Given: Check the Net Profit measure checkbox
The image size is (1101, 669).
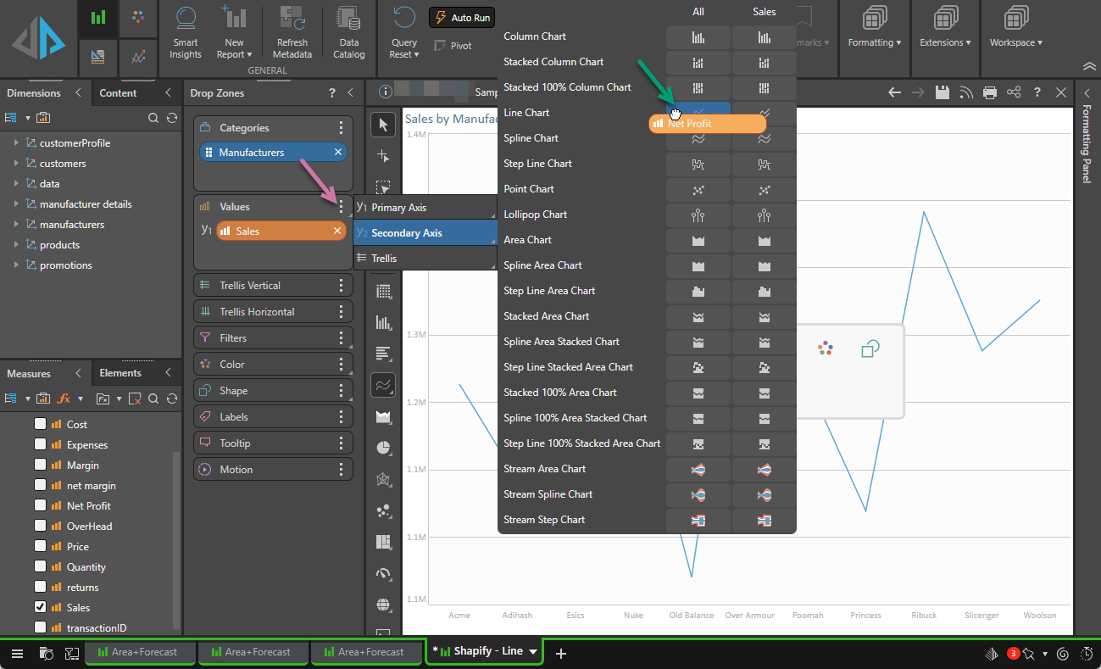Looking at the screenshot, I should (40, 506).
